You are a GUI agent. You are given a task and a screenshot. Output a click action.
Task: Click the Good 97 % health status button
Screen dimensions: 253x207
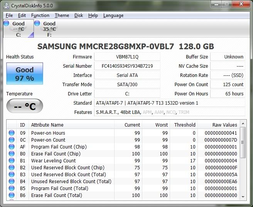25,74
